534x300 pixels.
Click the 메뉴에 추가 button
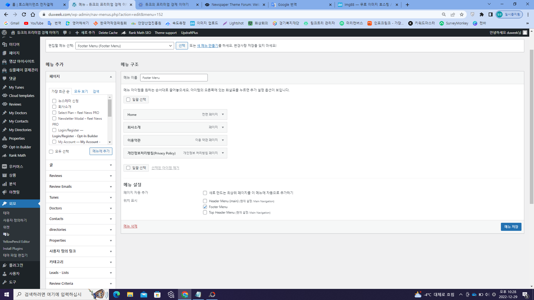click(101, 151)
